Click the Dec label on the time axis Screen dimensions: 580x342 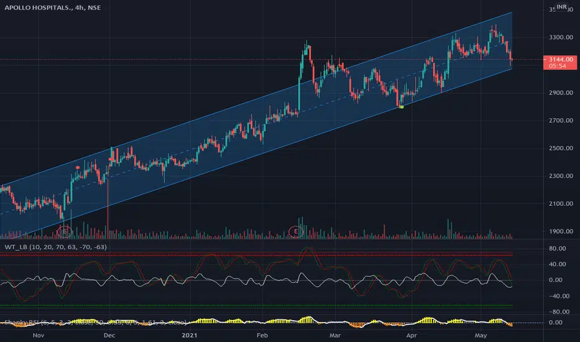coord(110,335)
